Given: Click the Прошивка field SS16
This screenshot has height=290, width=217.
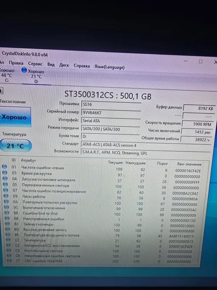Looking at the screenshot, I should [111, 105].
